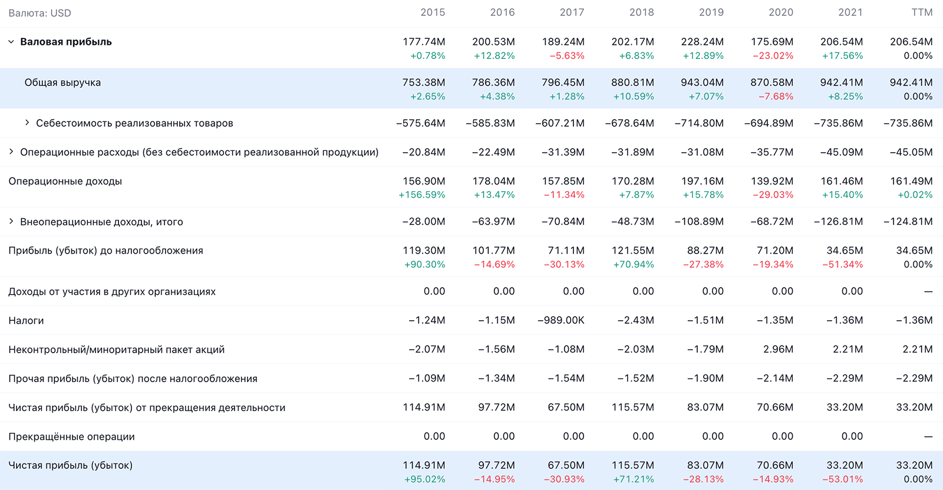Viewport: 943px width, 490px height.
Task: Click other after-tax value −1.90M
Action: (705, 379)
